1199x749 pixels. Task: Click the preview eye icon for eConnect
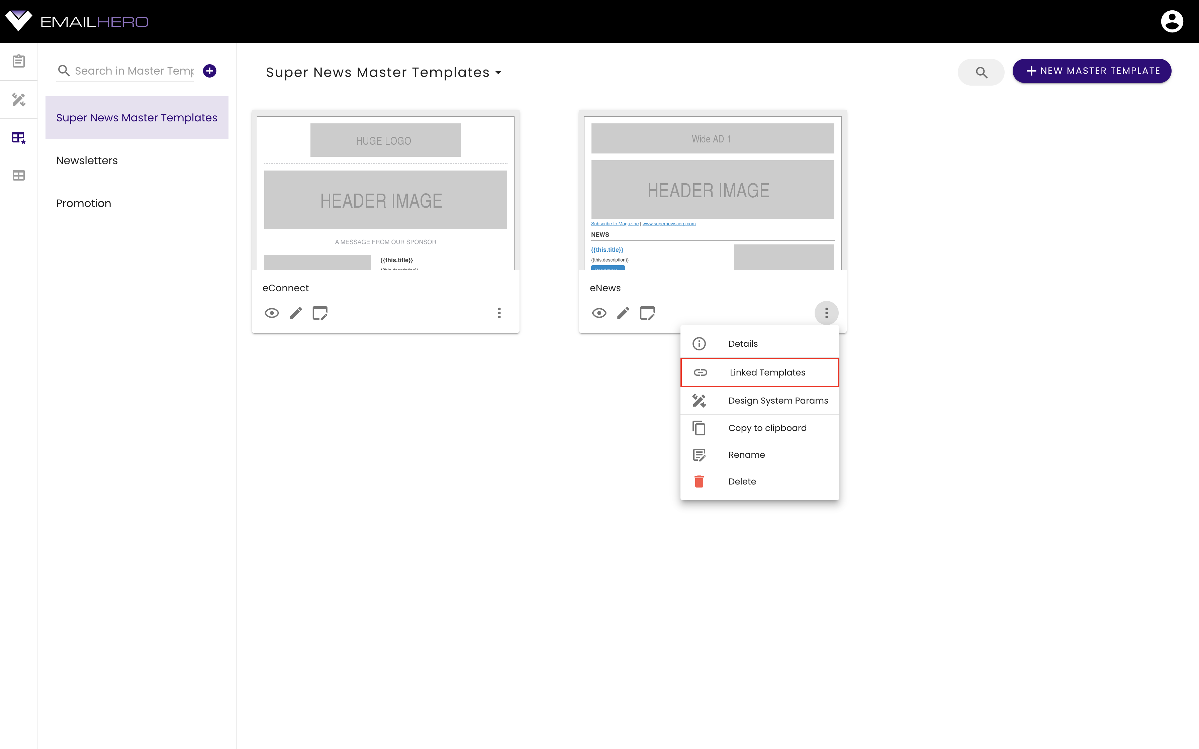[272, 312]
